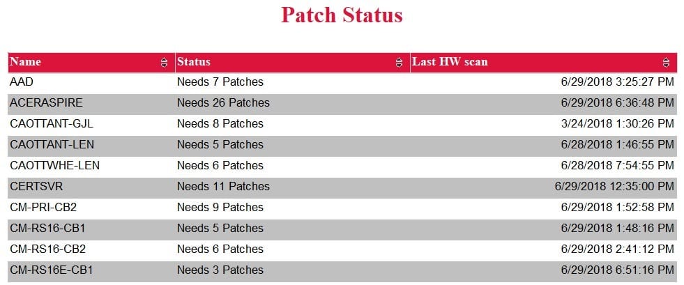Click the sort icon in Last HW scan column
The width and height of the screenshot is (684, 285).
(666, 62)
